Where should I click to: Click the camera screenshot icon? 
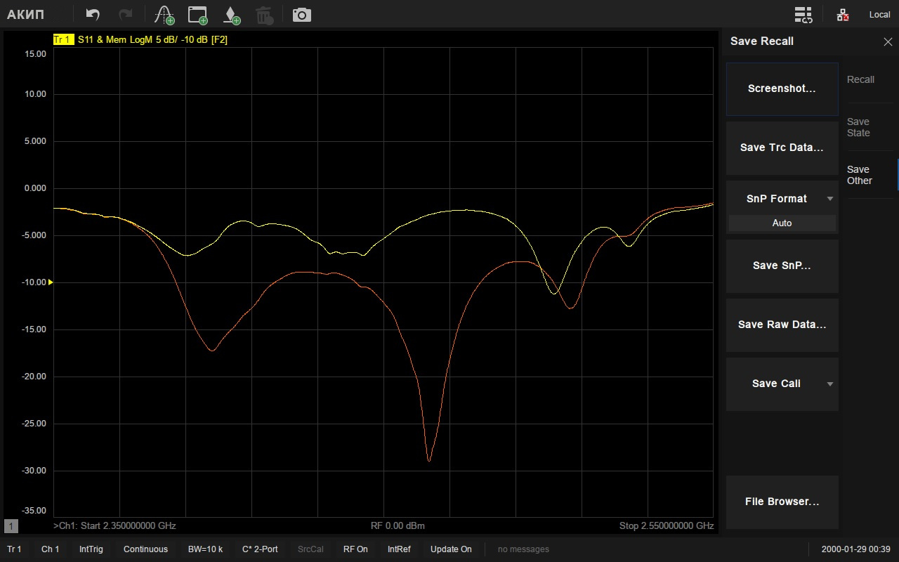tap(302, 15)
